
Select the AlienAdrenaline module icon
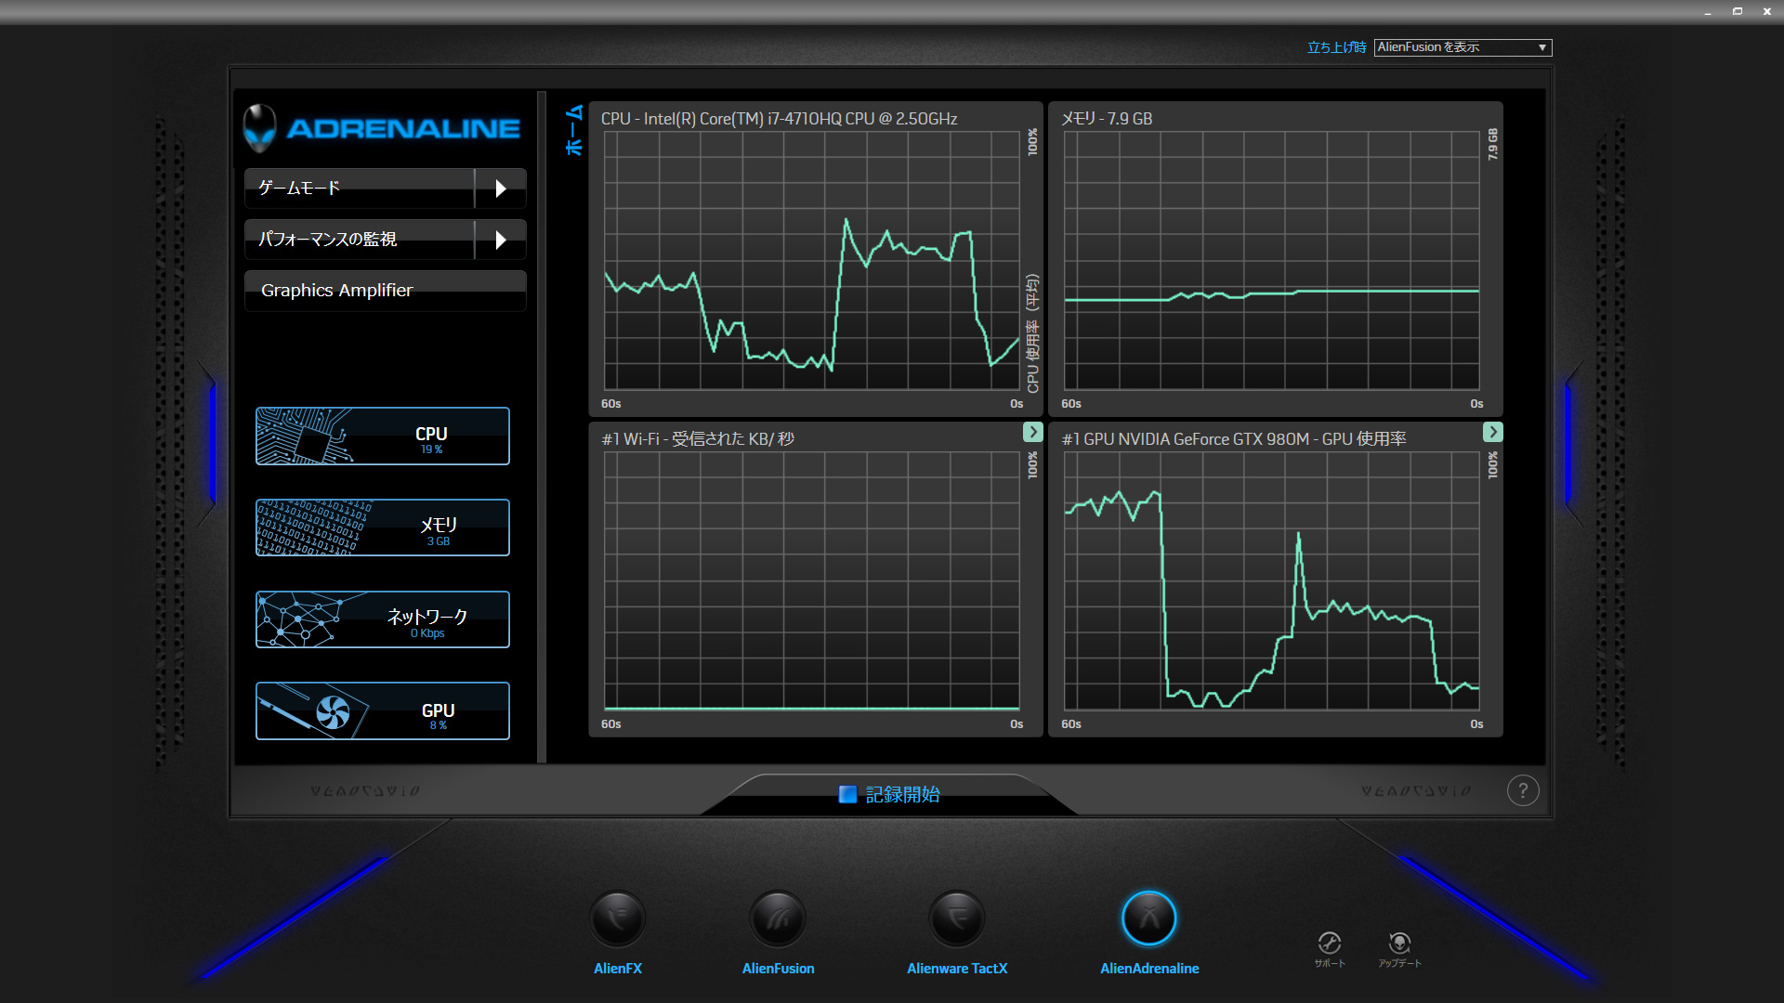(x=1149, y=918)
